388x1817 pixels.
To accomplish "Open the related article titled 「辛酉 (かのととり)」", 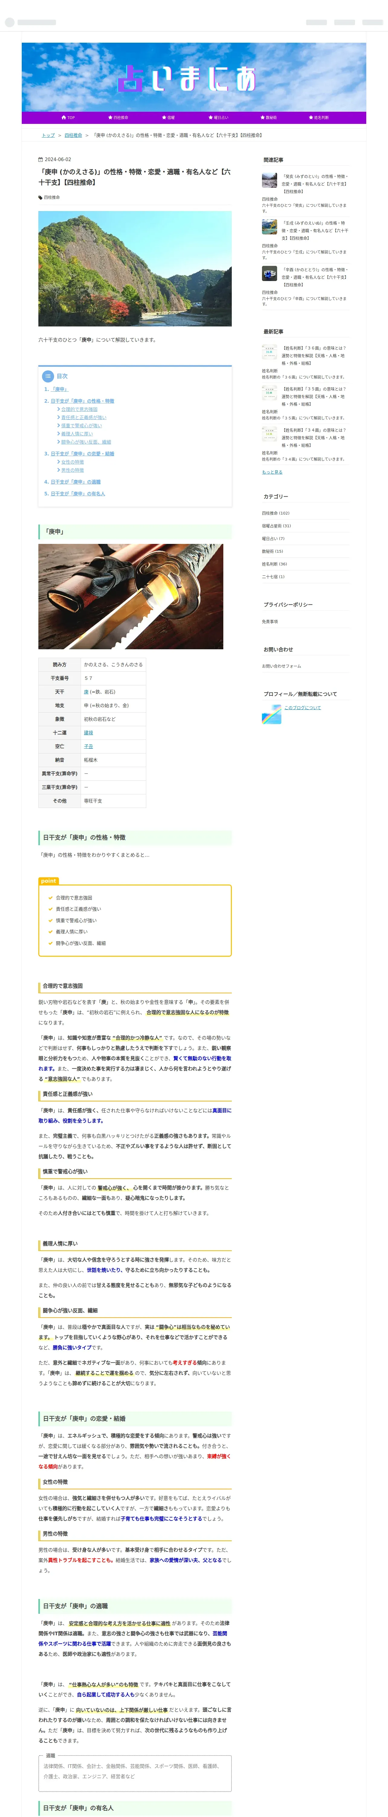I will click(x=315, y=277).
